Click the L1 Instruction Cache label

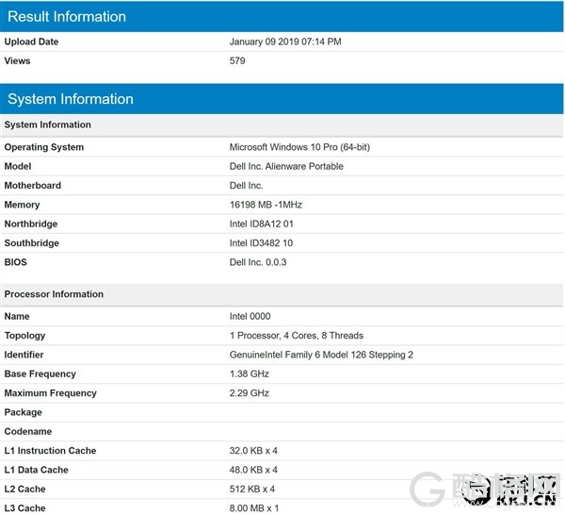pyautogui.click(x=51, y=451)
